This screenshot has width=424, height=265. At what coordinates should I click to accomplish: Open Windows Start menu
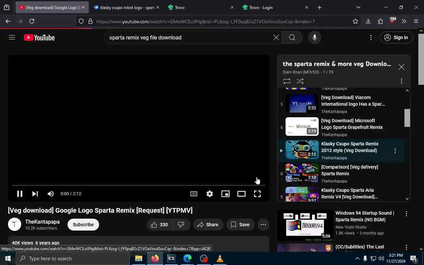click(8, 258)
